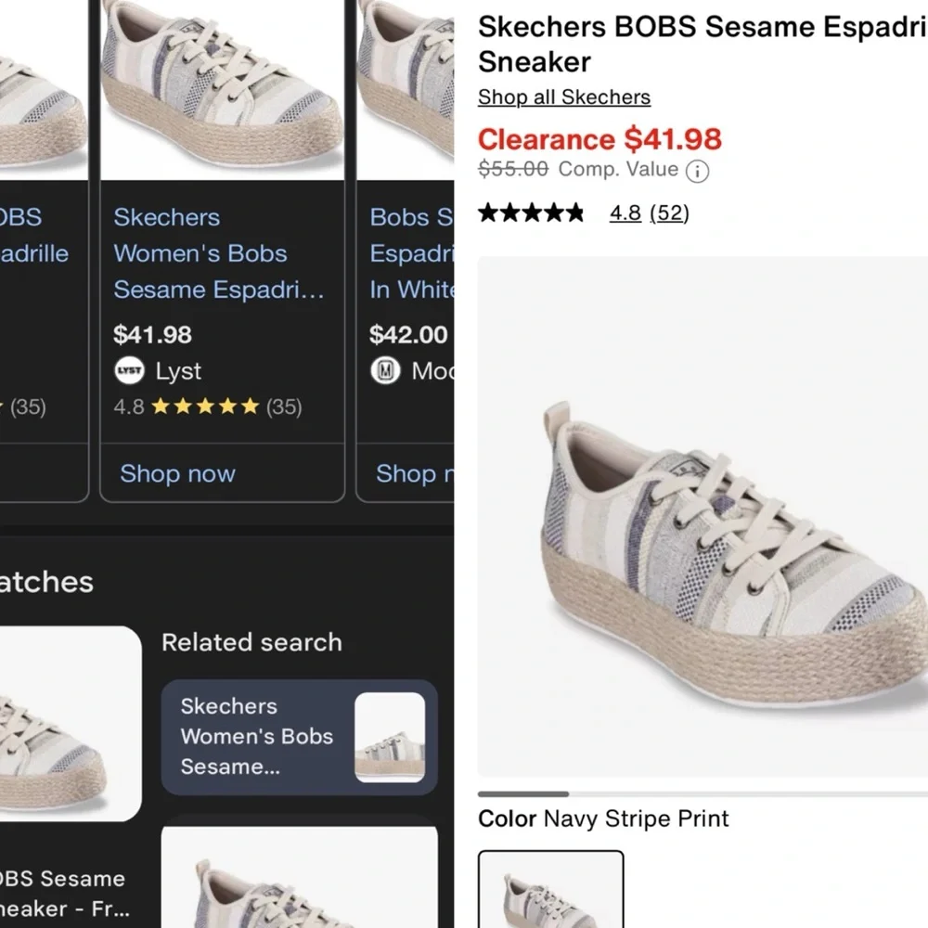This screenshot has height=928, width=928.
Task: Click the Lyst retailer badge icon
Action: [x=128, y=371]
